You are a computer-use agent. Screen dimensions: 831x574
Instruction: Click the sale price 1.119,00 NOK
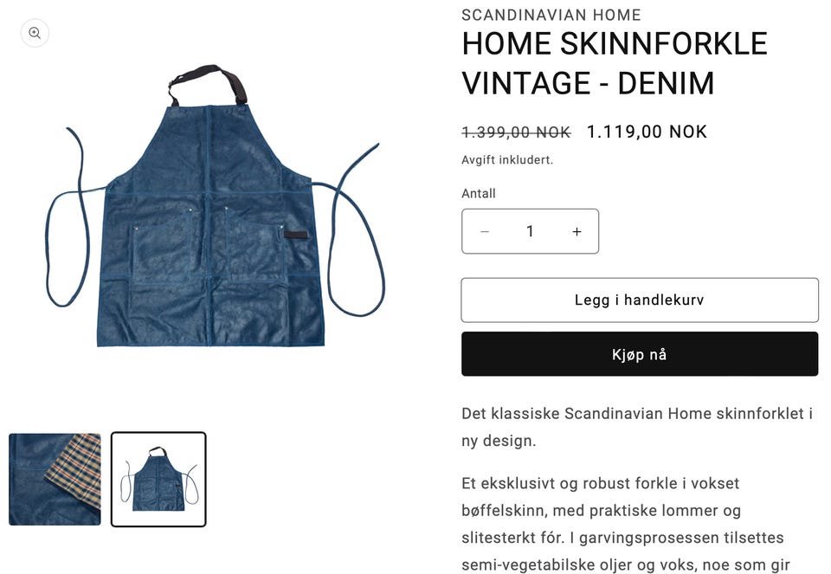click(647, 132)
